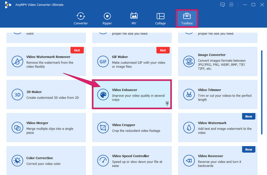Viewport: 267px width, 175px height.
Task: Click the AnyMP4 app logo
Action: coord(8,5)
